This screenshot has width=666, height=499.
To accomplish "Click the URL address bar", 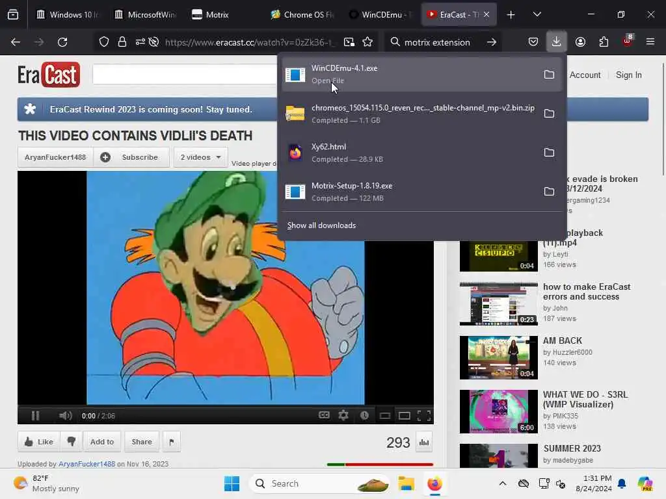I will [250, 42].
